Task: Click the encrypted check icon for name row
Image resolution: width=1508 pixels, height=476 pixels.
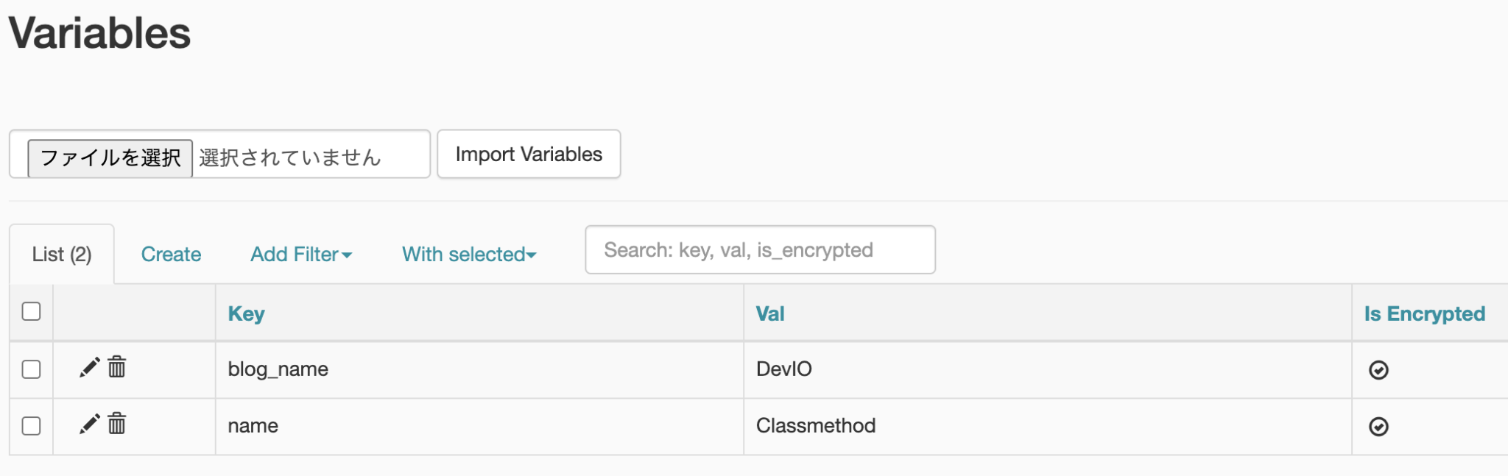Action: [x=1378, y=426]
